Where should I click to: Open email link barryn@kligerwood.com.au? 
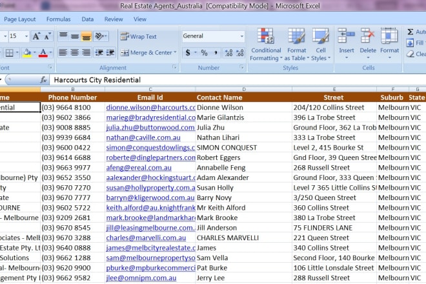tap(150, 198)
